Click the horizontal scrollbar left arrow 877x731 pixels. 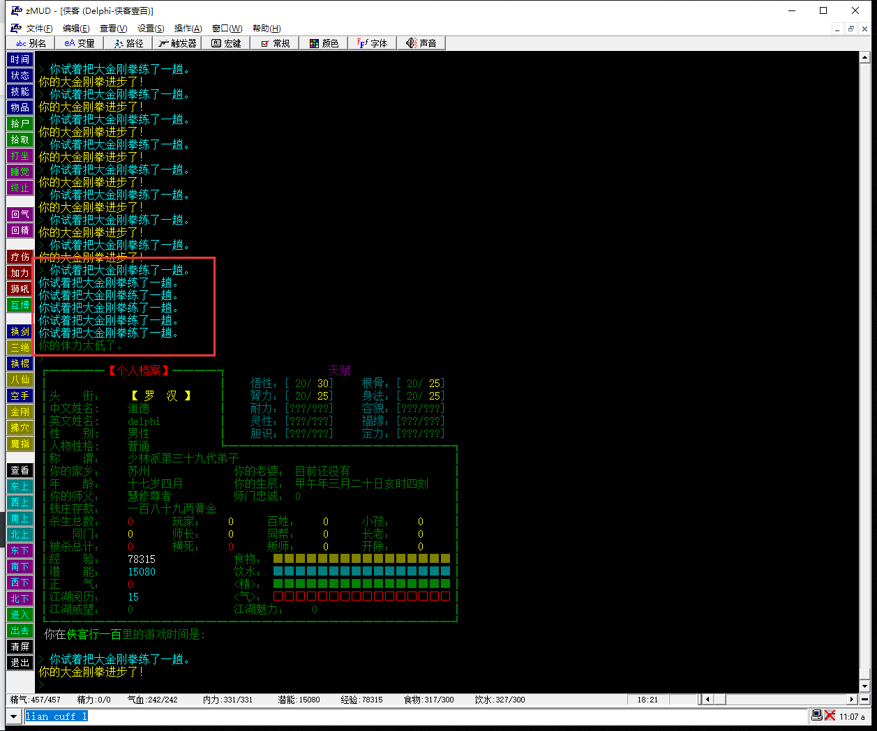coord(708,699)
